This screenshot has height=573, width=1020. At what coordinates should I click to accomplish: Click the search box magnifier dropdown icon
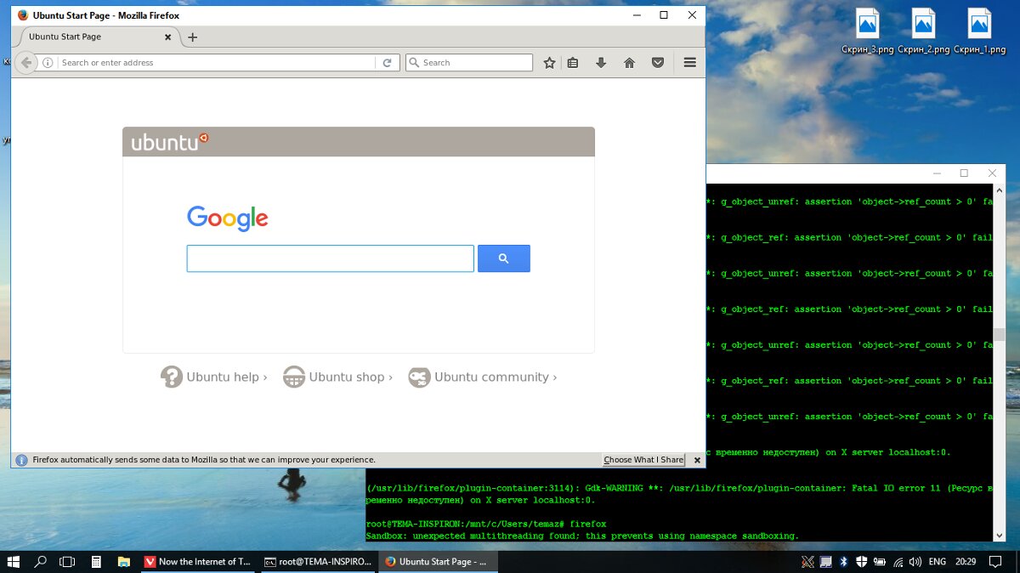[414, 62]
